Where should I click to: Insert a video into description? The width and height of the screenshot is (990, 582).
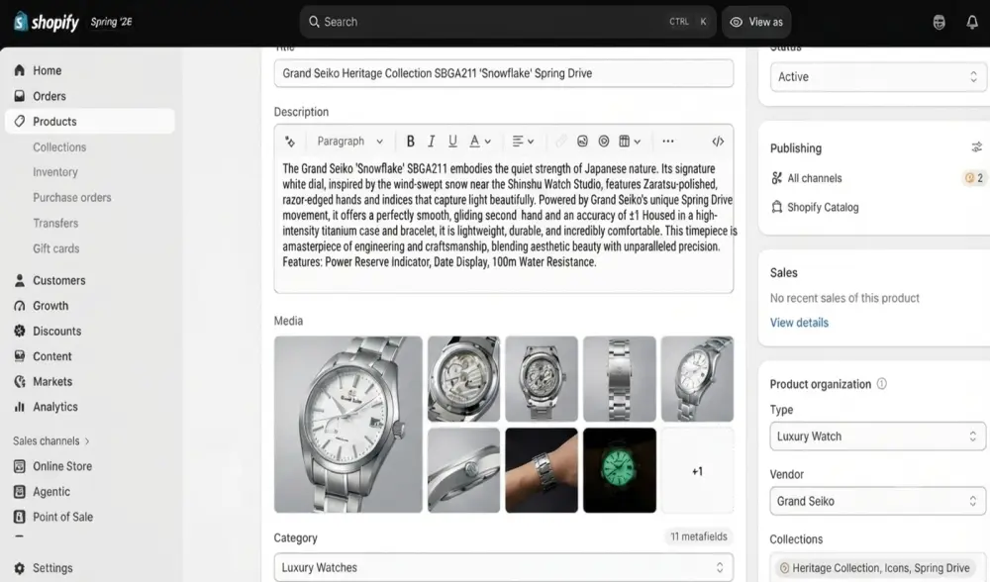point(604,142)
